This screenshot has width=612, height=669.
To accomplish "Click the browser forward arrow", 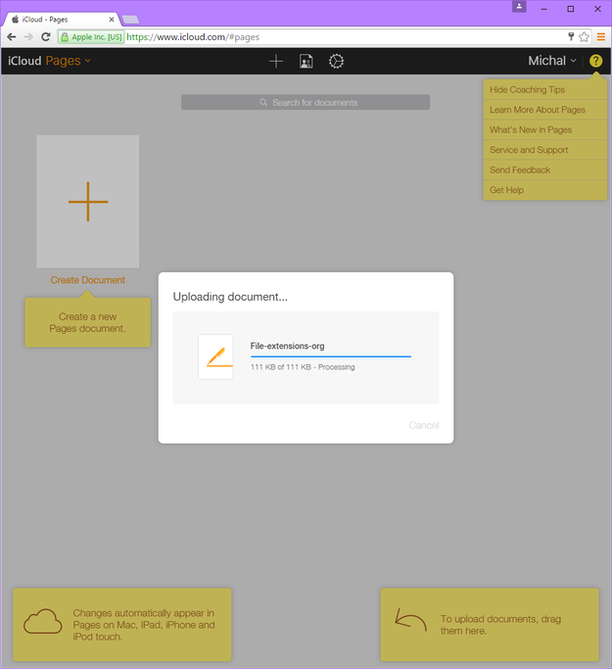I will [28, 37].
